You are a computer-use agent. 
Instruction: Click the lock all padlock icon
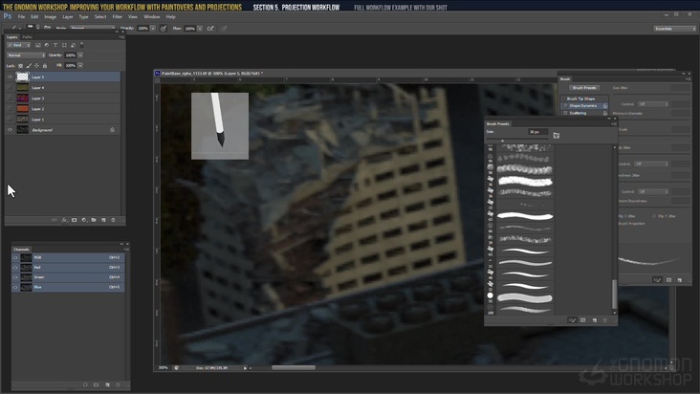(x=45, y=66)
